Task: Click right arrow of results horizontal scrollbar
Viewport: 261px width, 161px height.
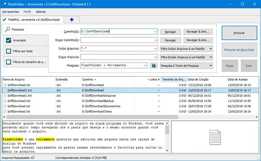Action: 256,117
